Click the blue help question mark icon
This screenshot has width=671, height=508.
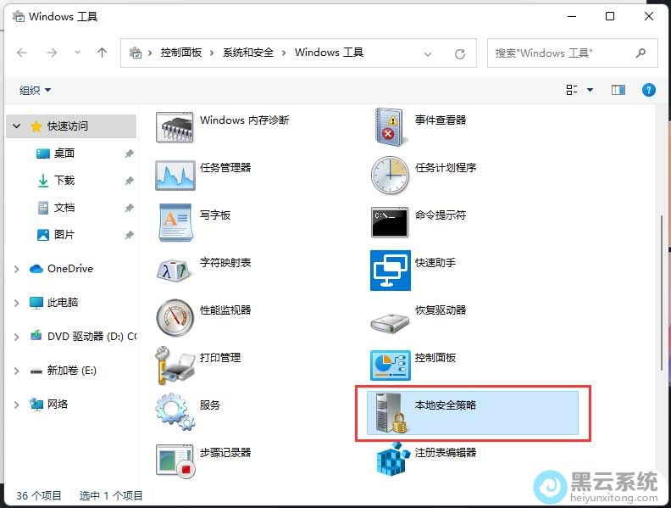649,90
